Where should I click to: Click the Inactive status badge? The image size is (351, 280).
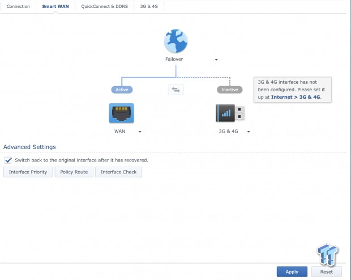tap(230, 90)
